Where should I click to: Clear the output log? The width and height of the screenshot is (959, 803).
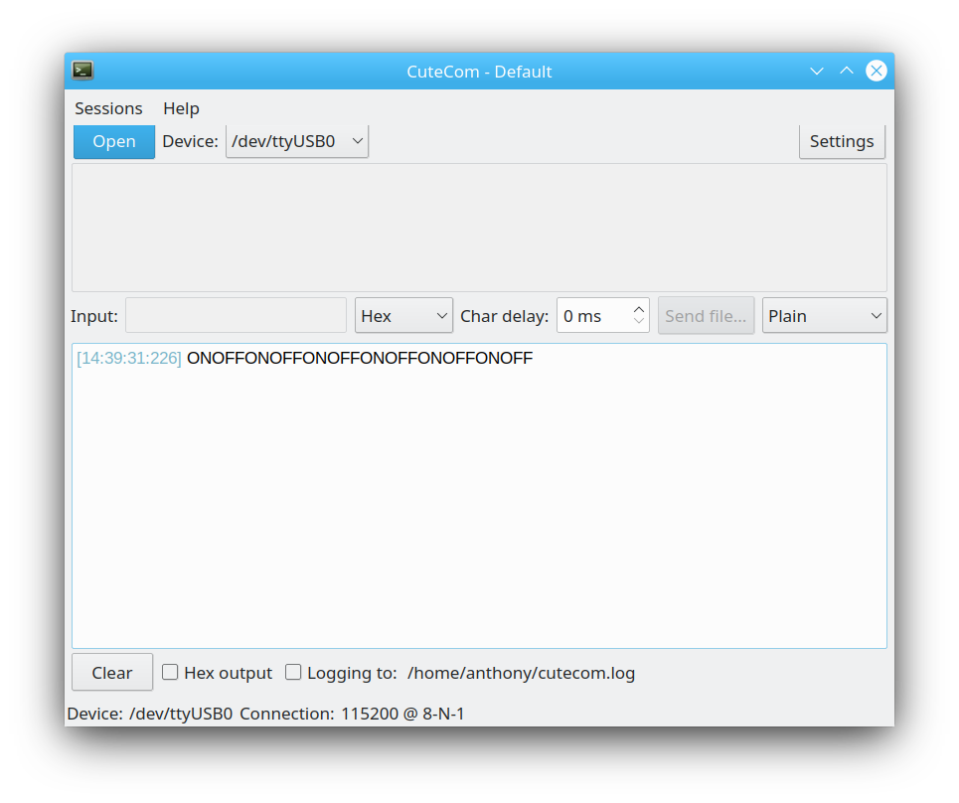click(112, 673)
